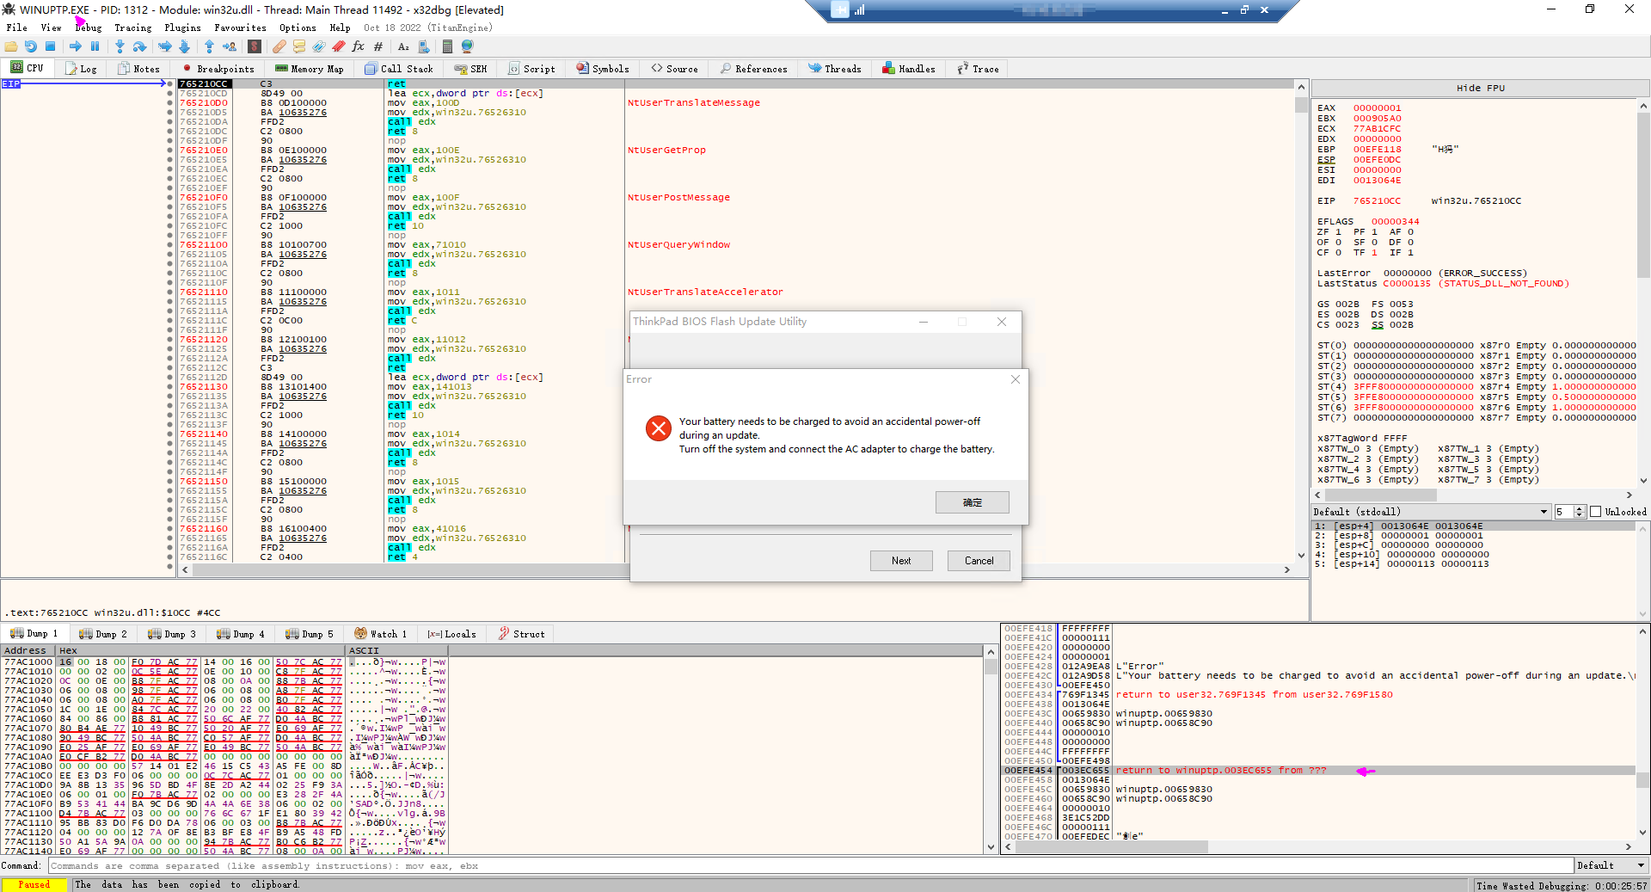1651x892 pixels.
Task: Launch the Scylla plugin icon
Action: [255, 46]
